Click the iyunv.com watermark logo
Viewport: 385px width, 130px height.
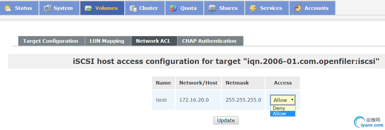click(368, 121)
